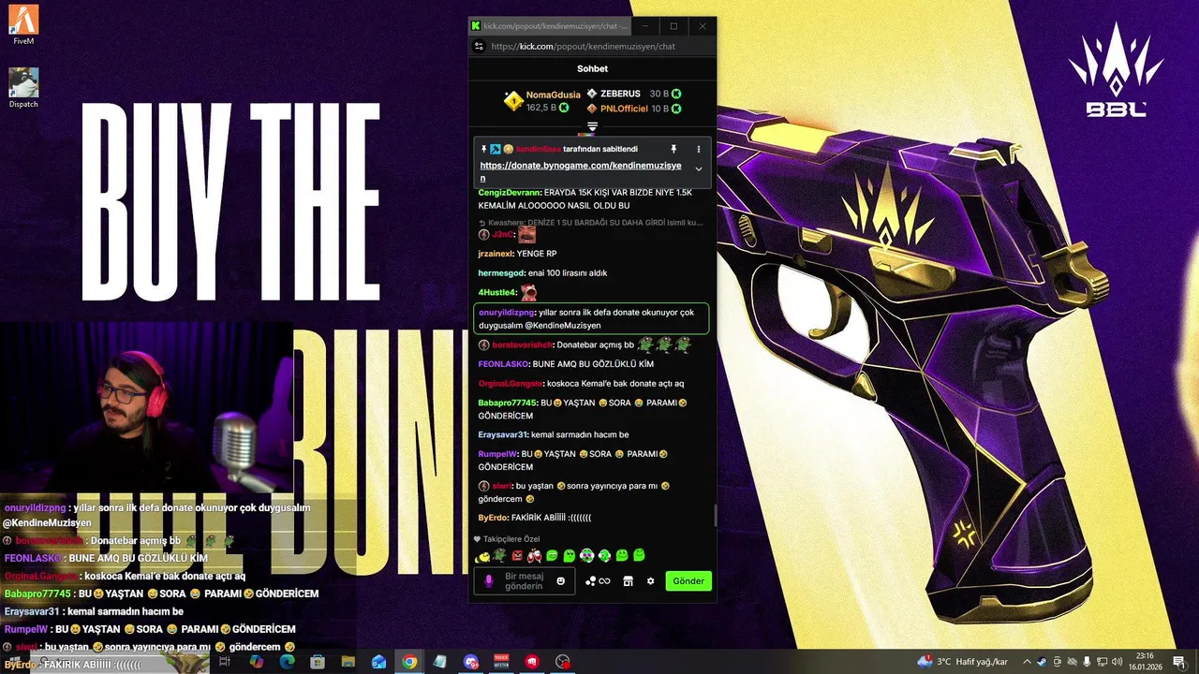1199x674 pixels.
Task: Click the purple microphone icon in message box
Action: click(x=489, y=581)
